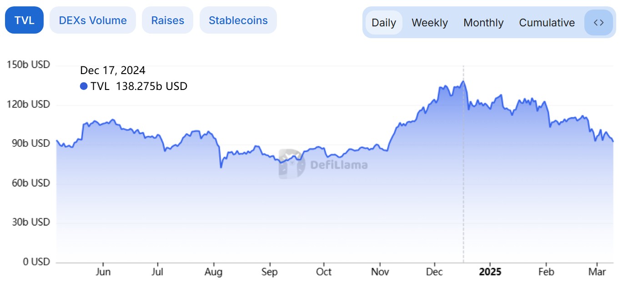Image resolution: width=628 pixels, height=284 pixels.
Task: Show the Stablecoins chart
Action: point(238,20)
